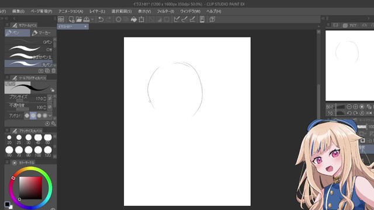Select the second brush in the pen list

tap(29, 49)
